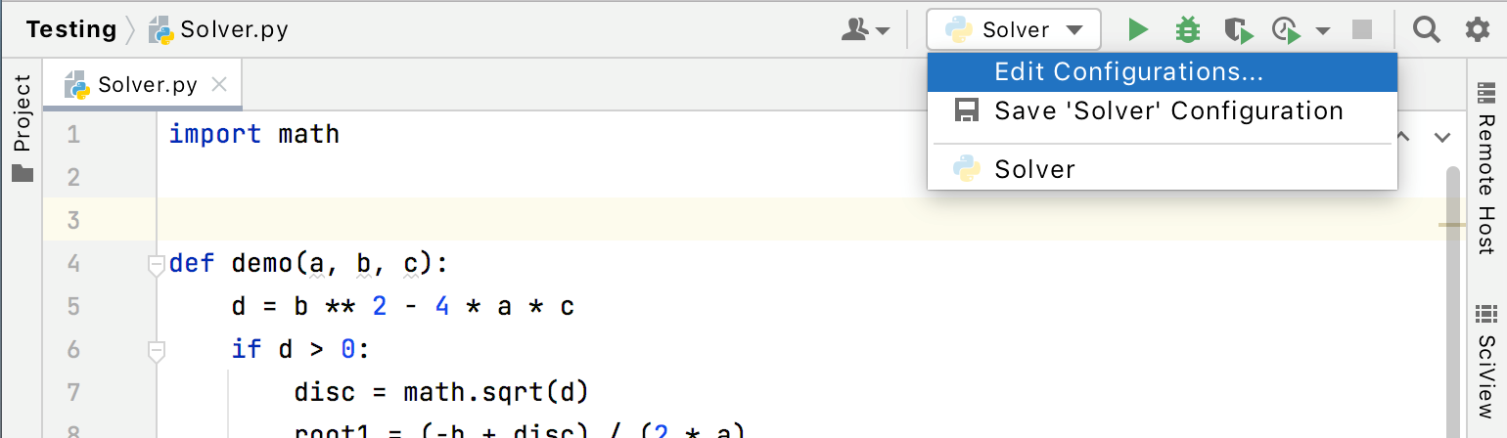This screenshot has width=1507, height=438.
Task: Select Edit Configurations... menu item
Action: pos(1128,72)
